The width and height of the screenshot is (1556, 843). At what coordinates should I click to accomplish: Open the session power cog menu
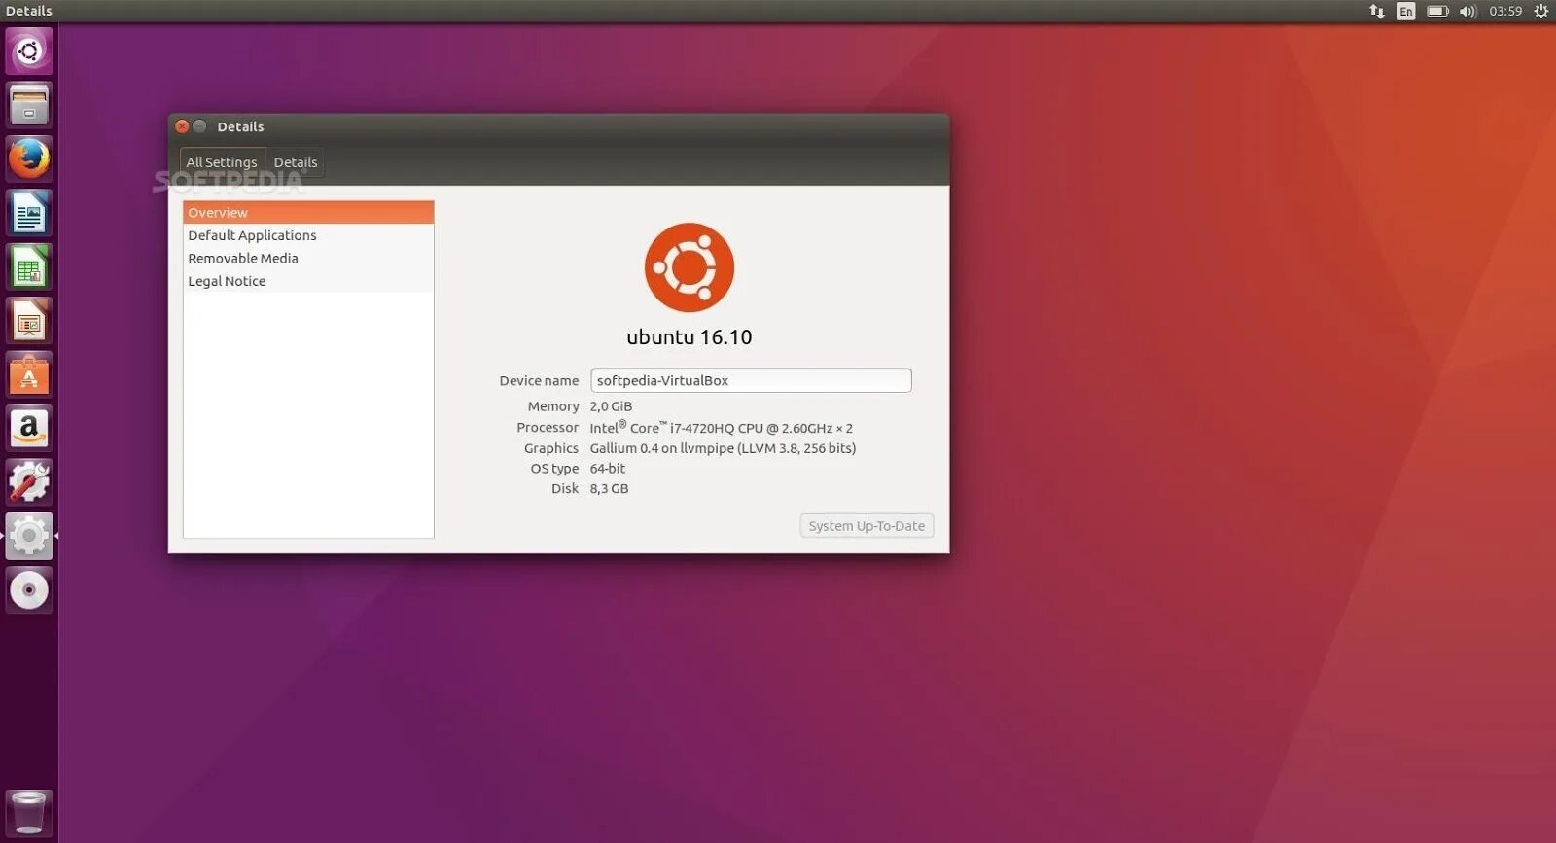(x=1540, y=11)
